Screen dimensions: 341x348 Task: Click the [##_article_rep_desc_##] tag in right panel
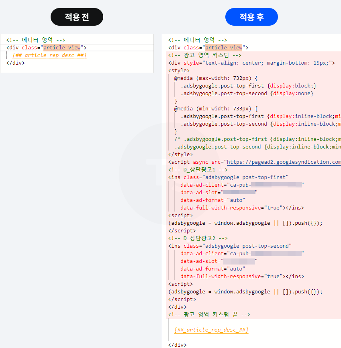coord(211,330)
